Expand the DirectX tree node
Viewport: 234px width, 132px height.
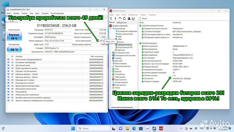tap(110, 72)
